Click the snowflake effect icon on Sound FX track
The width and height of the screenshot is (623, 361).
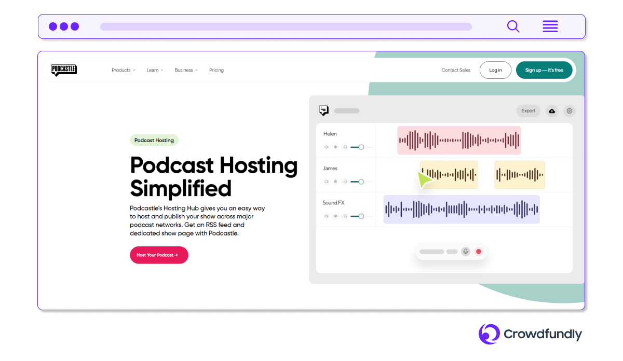point(335,216)
